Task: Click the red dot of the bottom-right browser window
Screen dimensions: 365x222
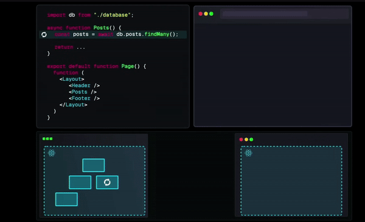Action: (241, 139)
